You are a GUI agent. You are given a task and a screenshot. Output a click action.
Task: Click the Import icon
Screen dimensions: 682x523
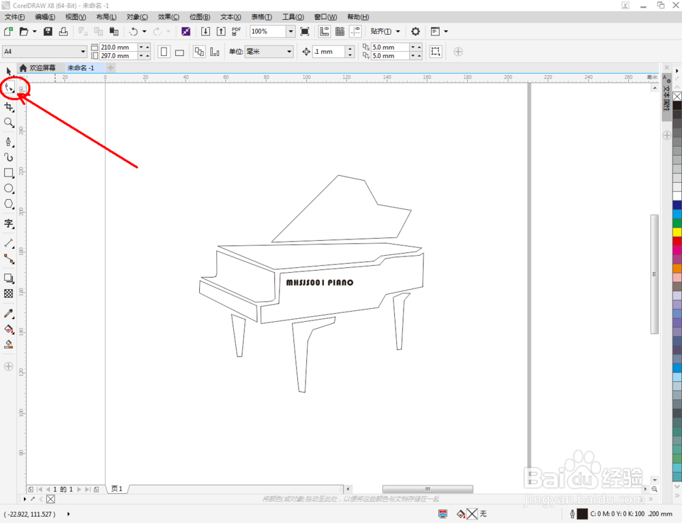pos(205,31)
